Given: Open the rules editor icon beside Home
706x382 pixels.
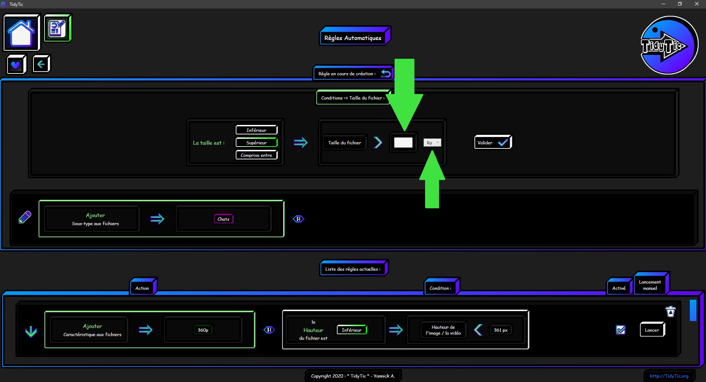Looking at the screenshot, I should [57, 28].
